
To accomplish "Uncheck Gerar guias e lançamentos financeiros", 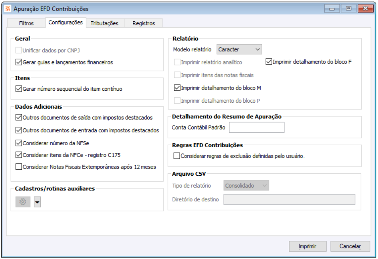I will click(x=19, y=62).
